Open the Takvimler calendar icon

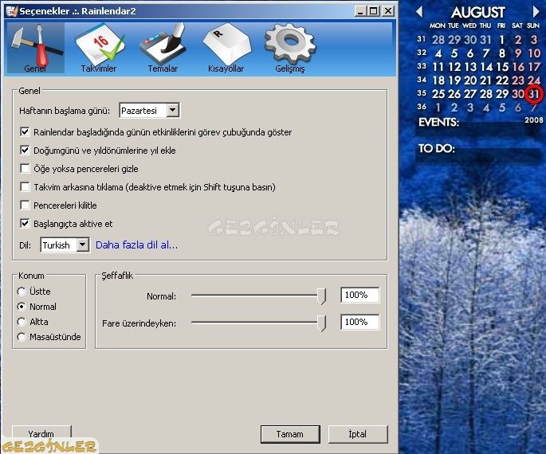coord(99,48)
